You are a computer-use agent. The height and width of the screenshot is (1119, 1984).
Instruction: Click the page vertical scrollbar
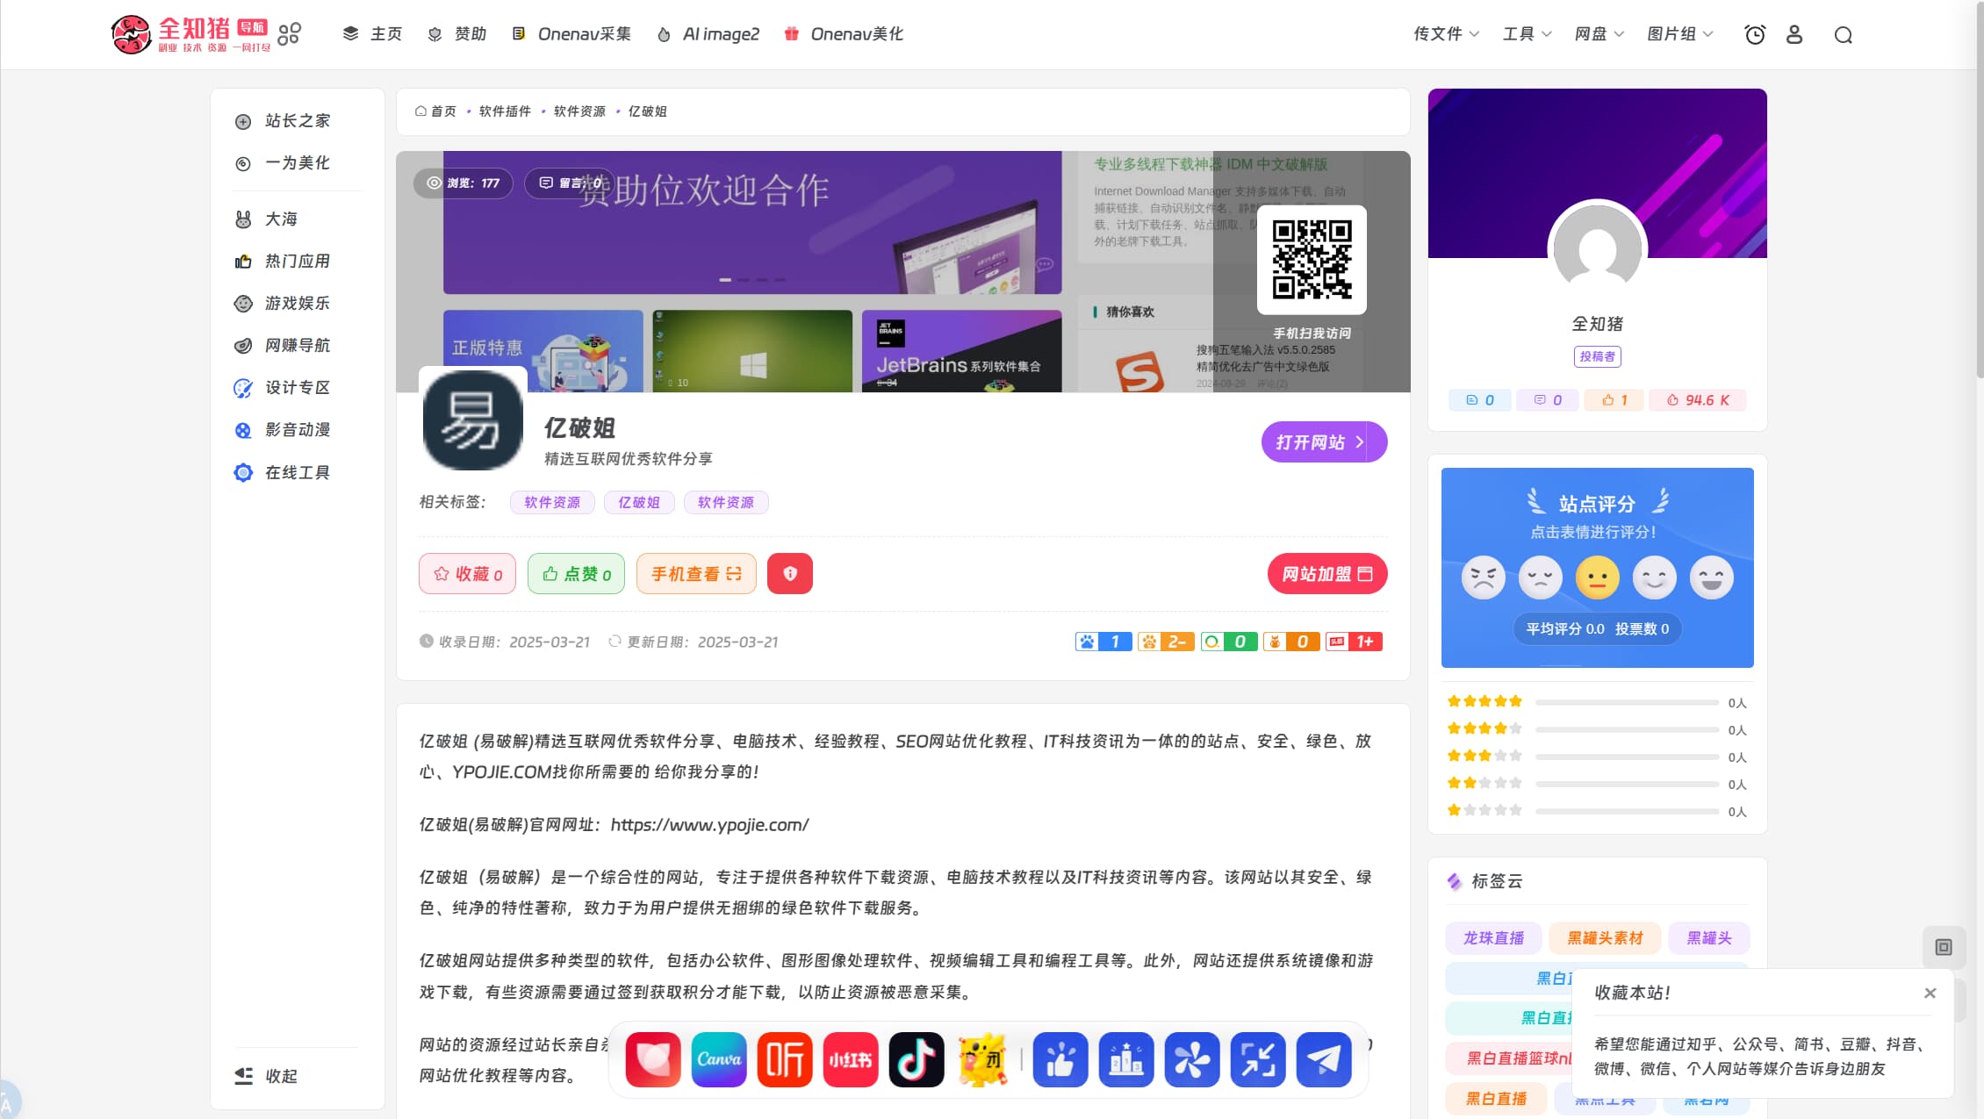click(1979, 190)
